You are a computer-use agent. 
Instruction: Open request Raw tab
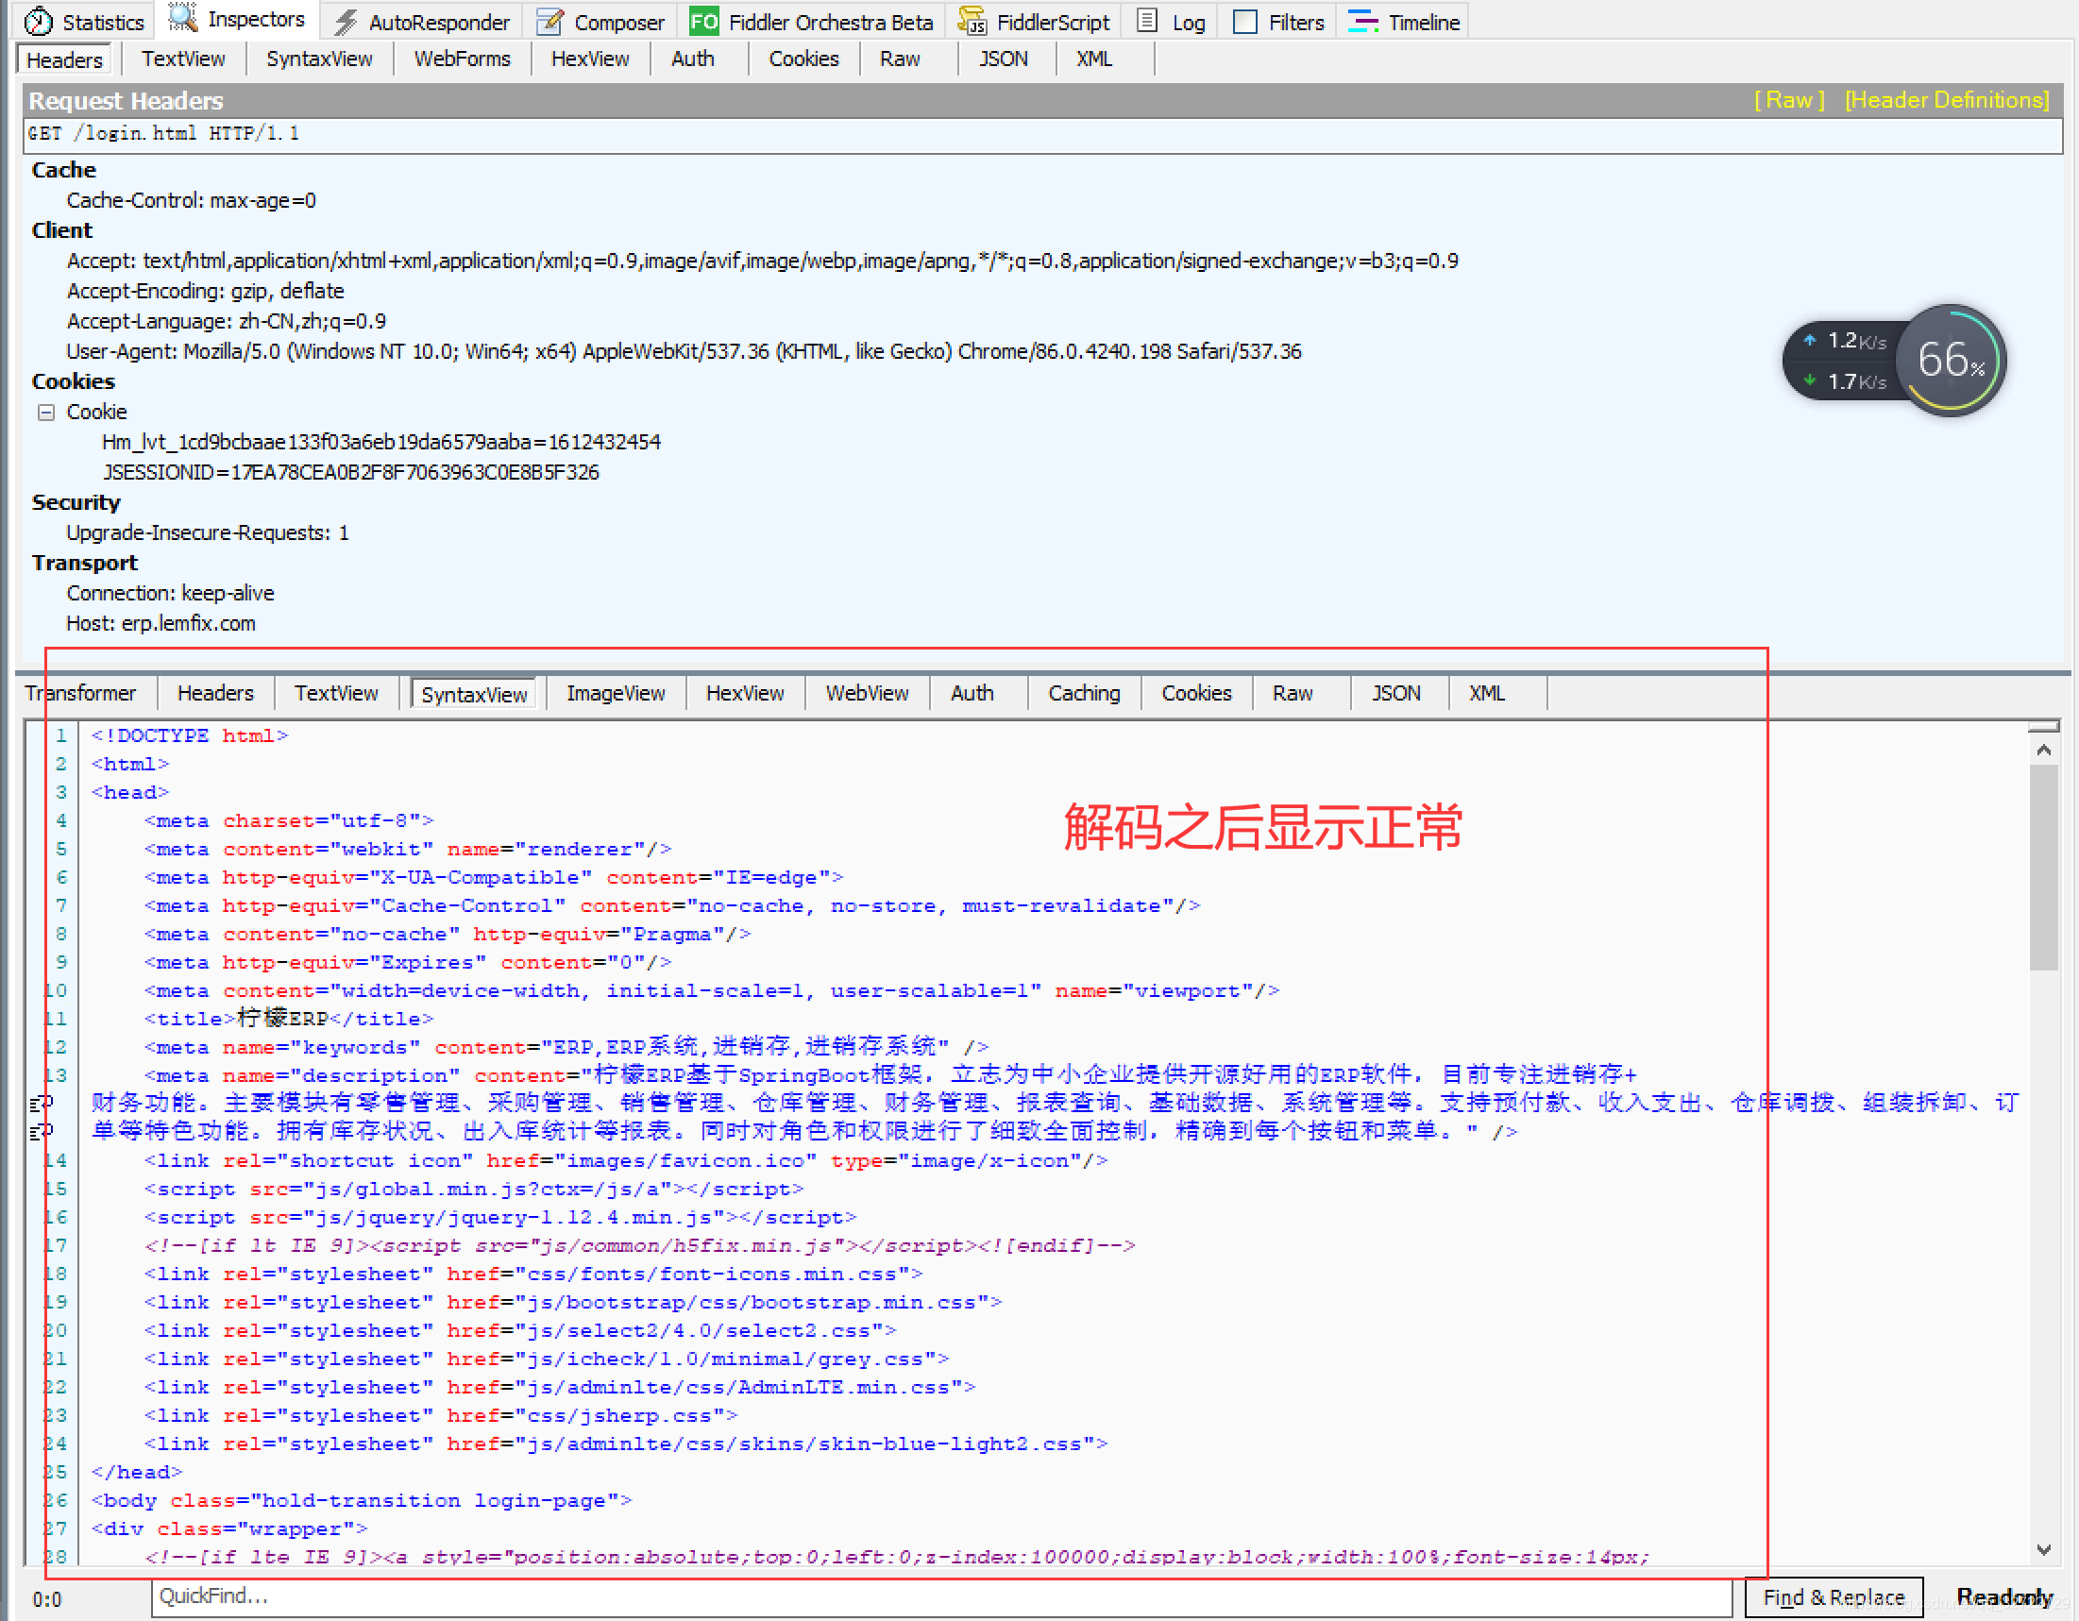[900, 59]
